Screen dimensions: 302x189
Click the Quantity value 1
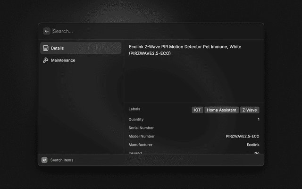pos(258,120)
